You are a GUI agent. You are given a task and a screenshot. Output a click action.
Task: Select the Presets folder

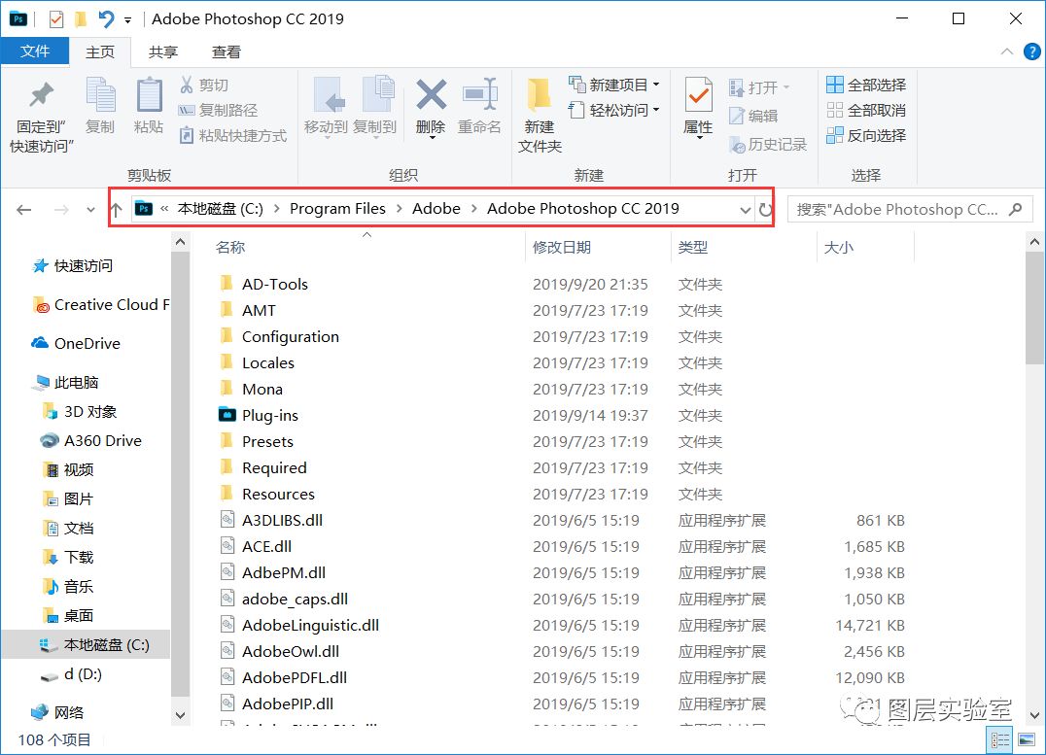267,441
